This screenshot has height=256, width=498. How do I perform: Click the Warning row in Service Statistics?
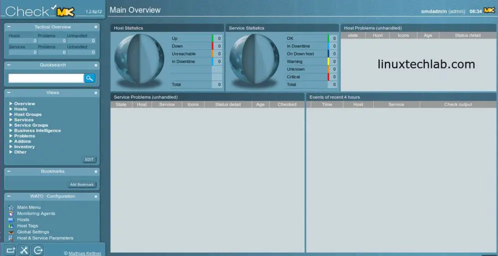(311, 61)
